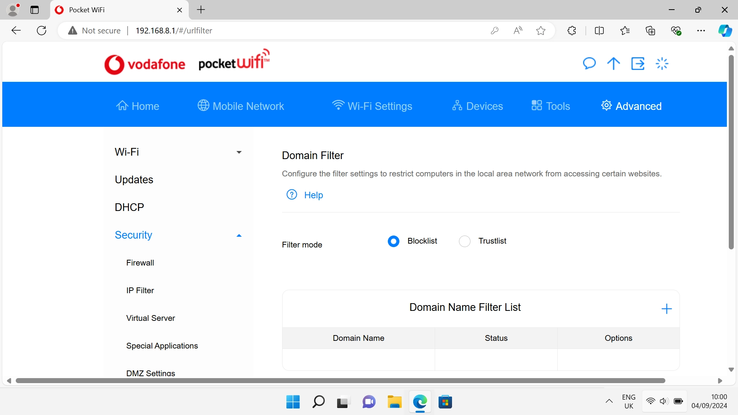Click the spinning loader icon in header
Image resolution: width=738 pixels, height=415 pixels.
click(662, 63)
